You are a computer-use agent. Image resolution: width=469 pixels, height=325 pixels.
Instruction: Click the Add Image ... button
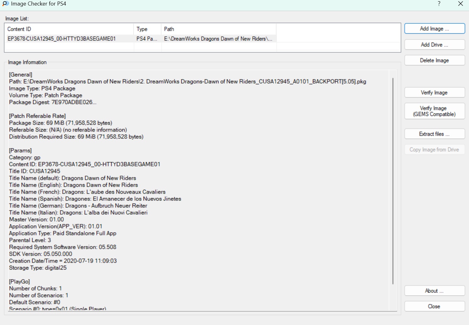434,29
